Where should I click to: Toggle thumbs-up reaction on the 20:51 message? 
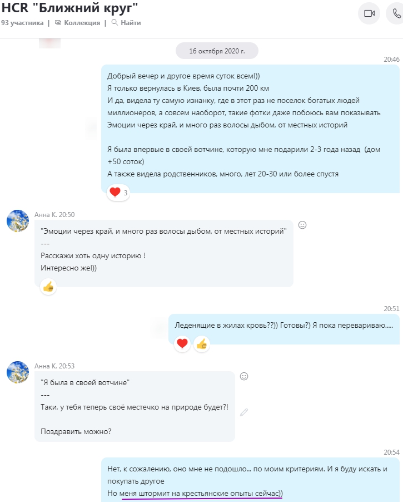tap(202, 344)
